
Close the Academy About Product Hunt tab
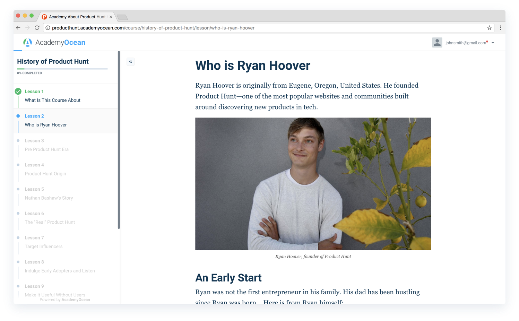point(111,17)
